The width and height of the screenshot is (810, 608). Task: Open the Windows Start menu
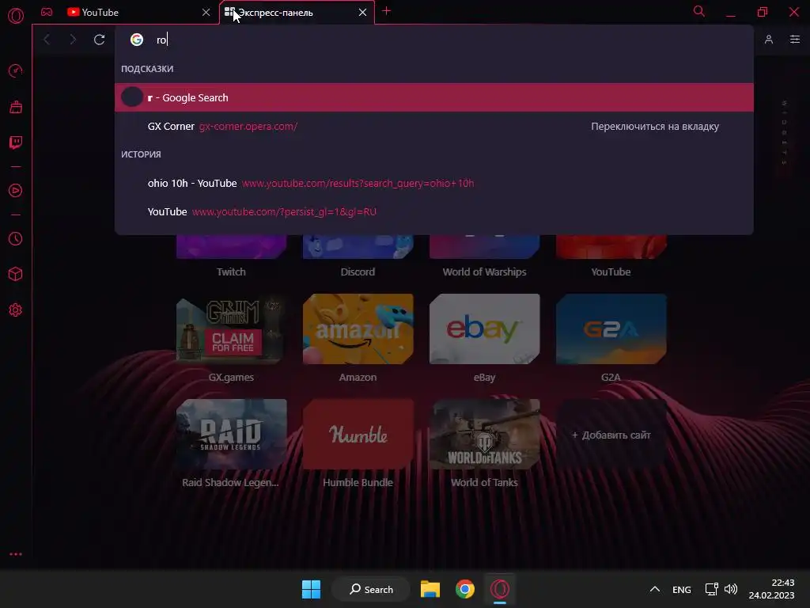coord(311,589)
